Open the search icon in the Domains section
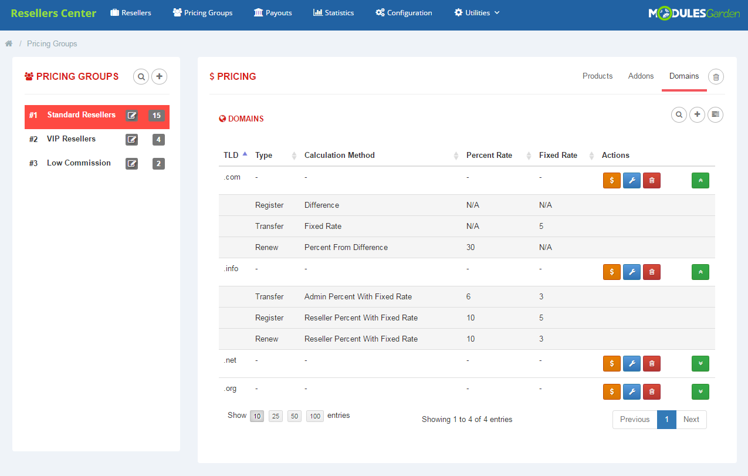The height and width of the screenshot is (476, 748). click(679, 114)
